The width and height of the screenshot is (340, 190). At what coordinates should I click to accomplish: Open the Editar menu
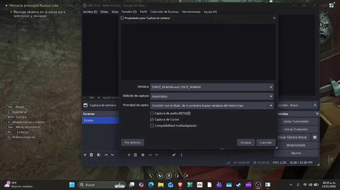(104, 12)
